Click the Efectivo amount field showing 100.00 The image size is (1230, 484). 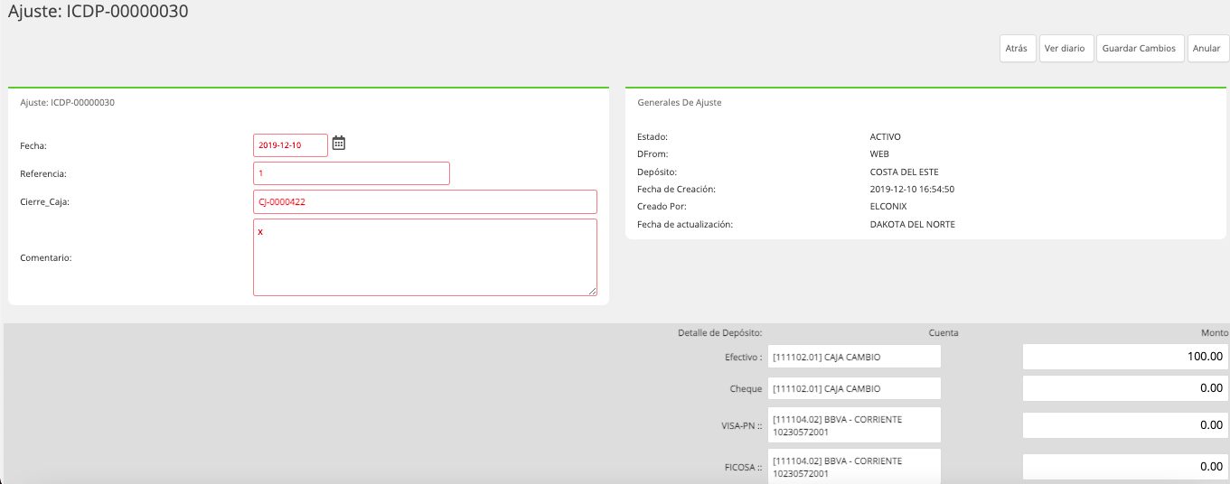(1125, 357)
